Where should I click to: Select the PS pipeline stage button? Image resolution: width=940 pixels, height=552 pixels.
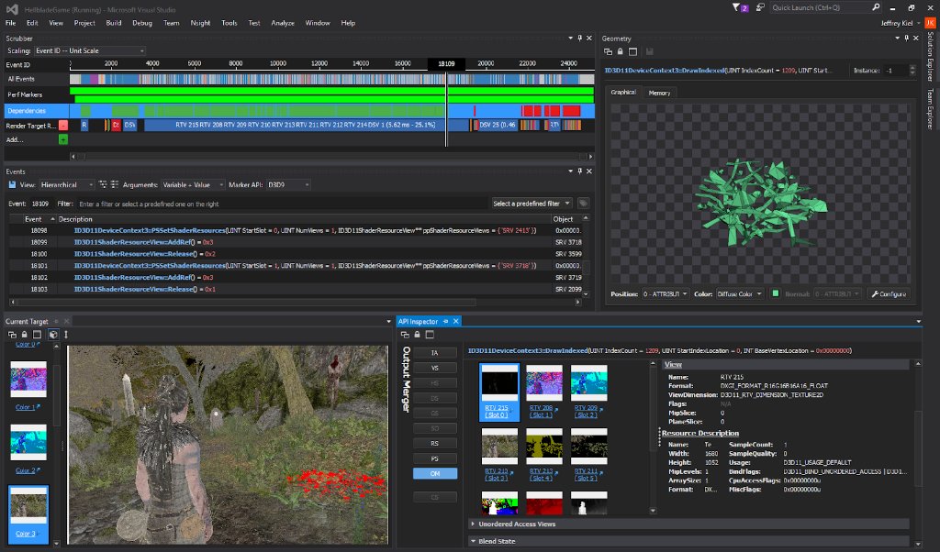(434, 458)
